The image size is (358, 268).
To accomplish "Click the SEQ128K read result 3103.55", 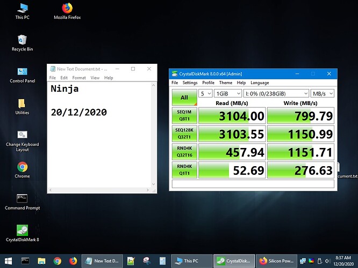I will point(232,133).
